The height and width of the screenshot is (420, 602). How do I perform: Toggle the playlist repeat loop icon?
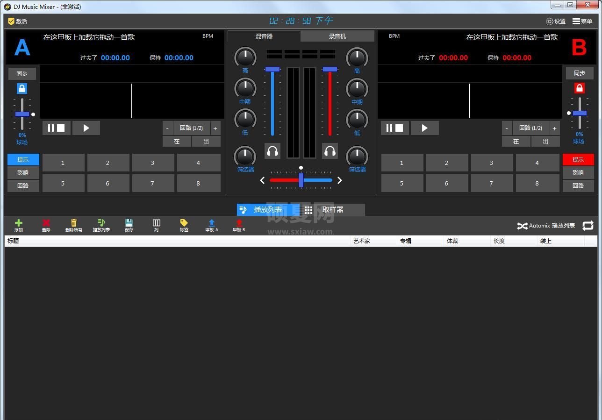(x=588, y=226)
